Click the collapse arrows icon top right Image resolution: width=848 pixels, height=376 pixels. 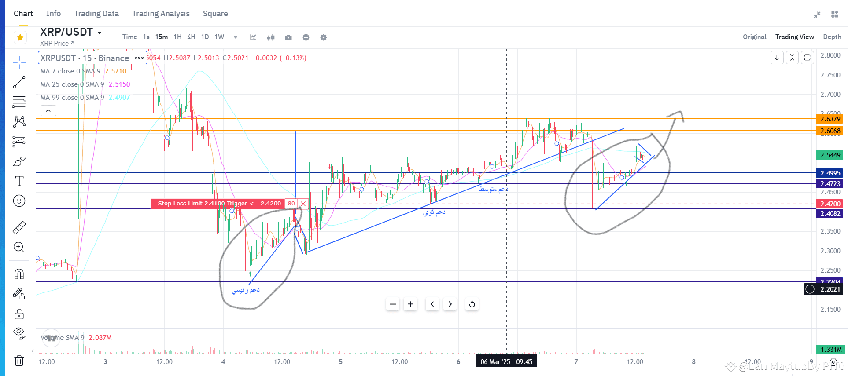click(817, 15)
